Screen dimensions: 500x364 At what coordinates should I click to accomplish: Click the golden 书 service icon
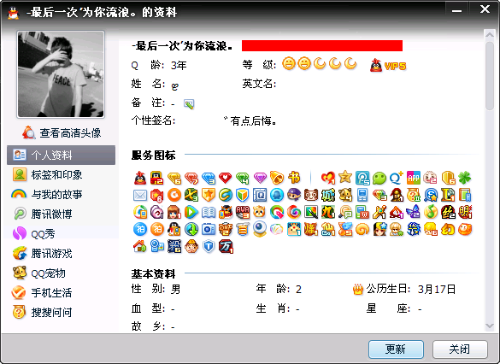[294, 178]
